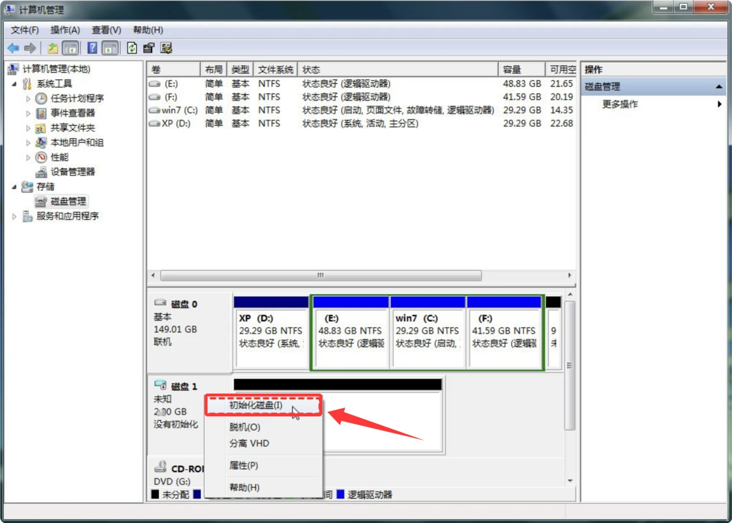Click the Back arrow toolbar icon
Image resolution: width=732 pixels, height=523 pixels.
tap(13, 48)
